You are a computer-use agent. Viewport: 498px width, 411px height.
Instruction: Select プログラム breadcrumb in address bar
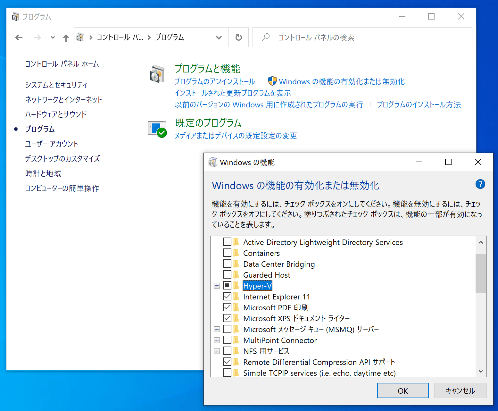pyautogui.click(x=170, y=37)
